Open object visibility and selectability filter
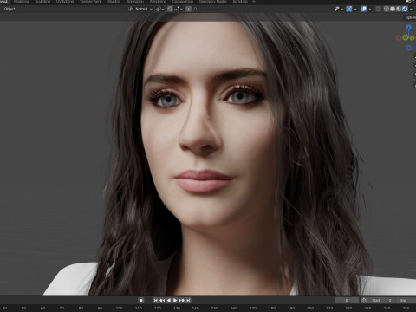Image resolution: width=416 pixels, height=312 pixels. (x=338, y=9)
